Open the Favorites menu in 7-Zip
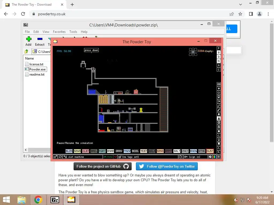 click(x=59, y=32)
